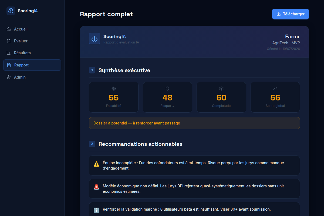Click the Résultats bar chart icon
This screenshot has height=216, width=324.
click(9, 53)
